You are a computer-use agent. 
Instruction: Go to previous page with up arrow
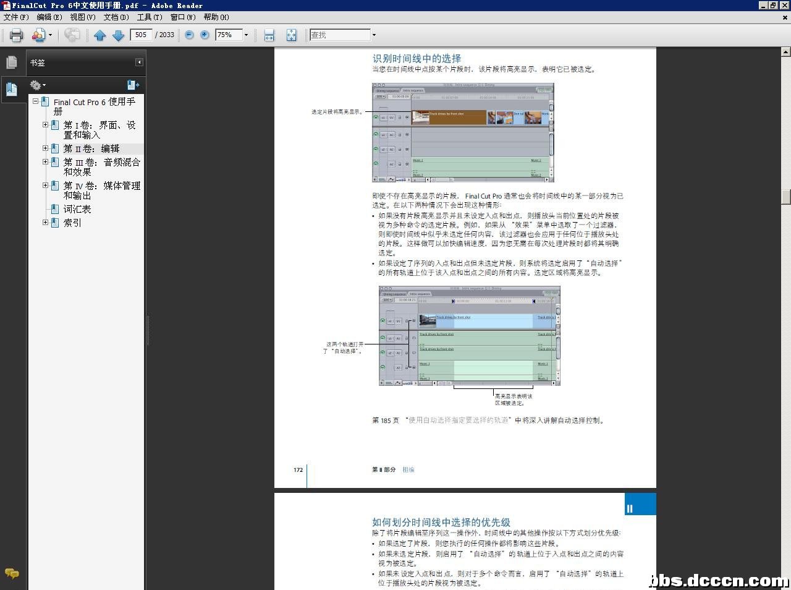point(99,35)
